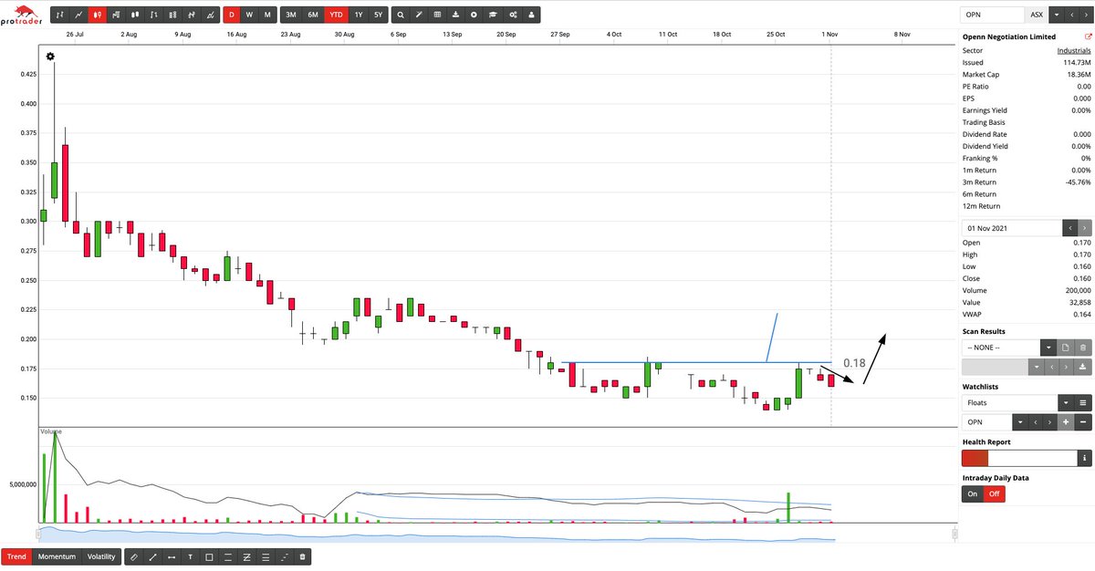Select the Z-shaped retracement tool
Image resolution: width=1095 pixels, height=571 pixels.
coord(247,555)
